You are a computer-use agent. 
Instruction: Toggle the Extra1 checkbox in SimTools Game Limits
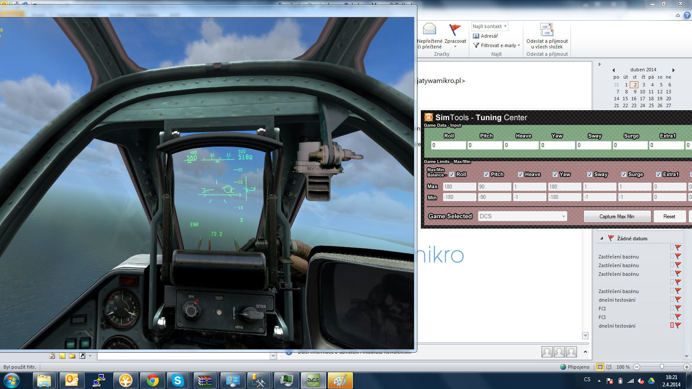[x=659, y=175]
